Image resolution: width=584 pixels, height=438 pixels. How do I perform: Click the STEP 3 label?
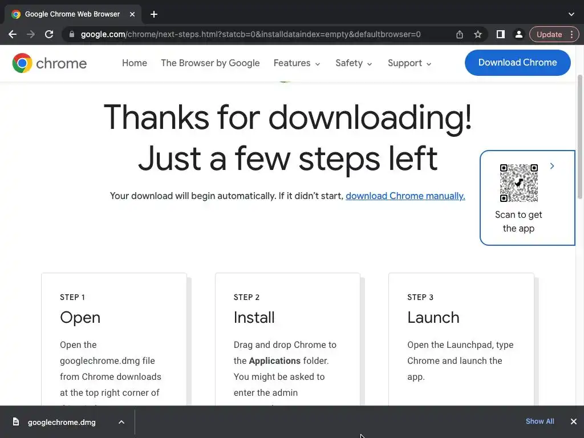pyautogui.click(x=420, y=297)
